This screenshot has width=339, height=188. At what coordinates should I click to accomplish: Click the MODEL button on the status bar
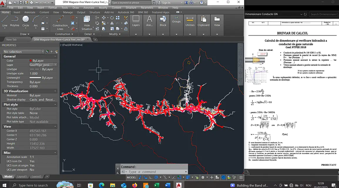pos(131,177)
